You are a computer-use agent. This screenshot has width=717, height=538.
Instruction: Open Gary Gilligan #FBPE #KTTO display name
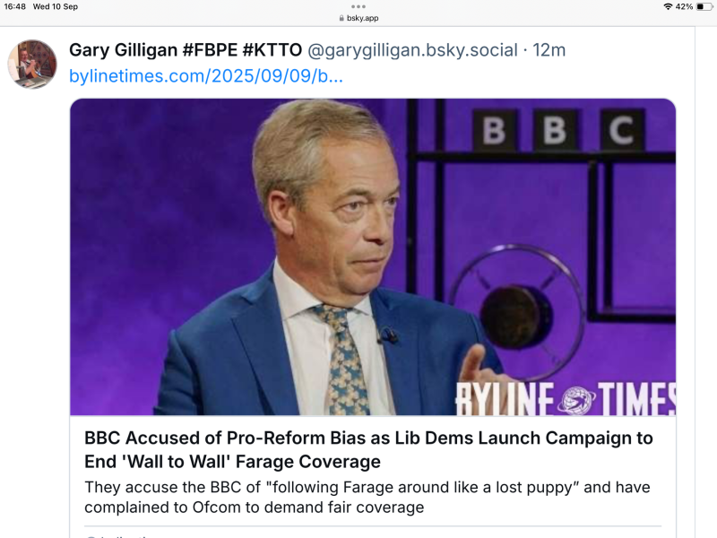point(186,50)
